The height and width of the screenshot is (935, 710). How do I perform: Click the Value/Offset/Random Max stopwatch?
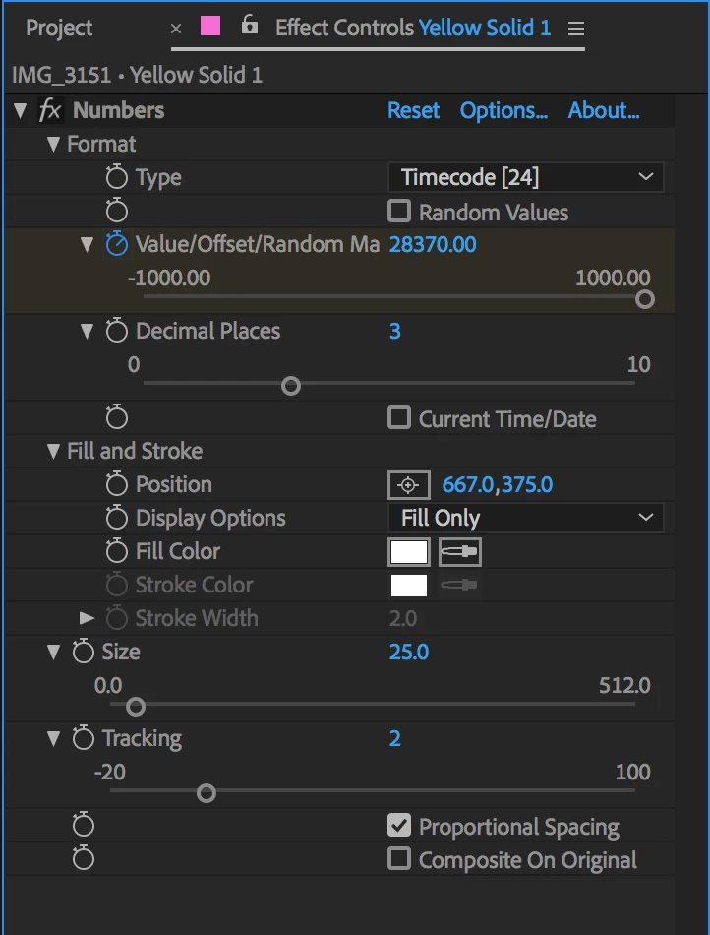tap(117, 245)
